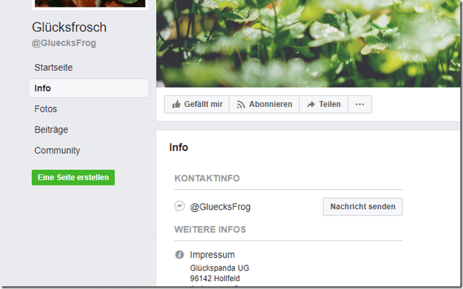
Task: Click the 96142 Hollfeld address line
Action: click(x=214, y=278)
